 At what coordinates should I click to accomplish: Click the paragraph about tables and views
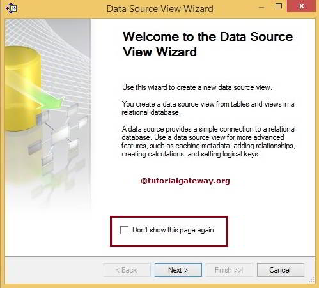pos(208,108)
